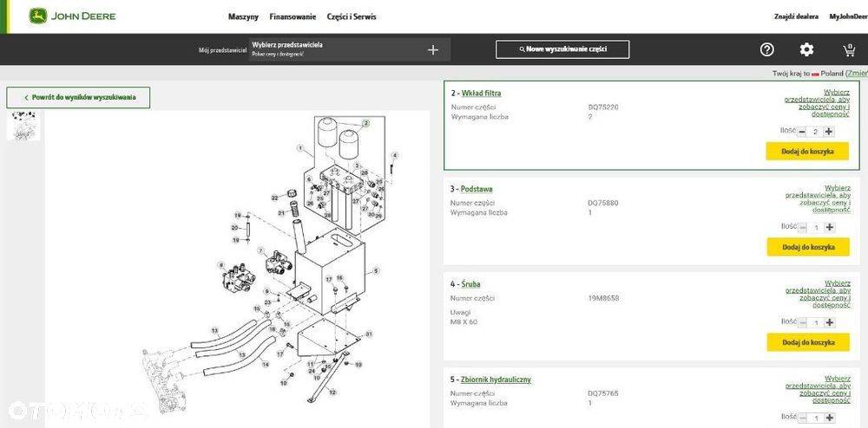Open the Maszyny menu

click(x=243, y=16)
